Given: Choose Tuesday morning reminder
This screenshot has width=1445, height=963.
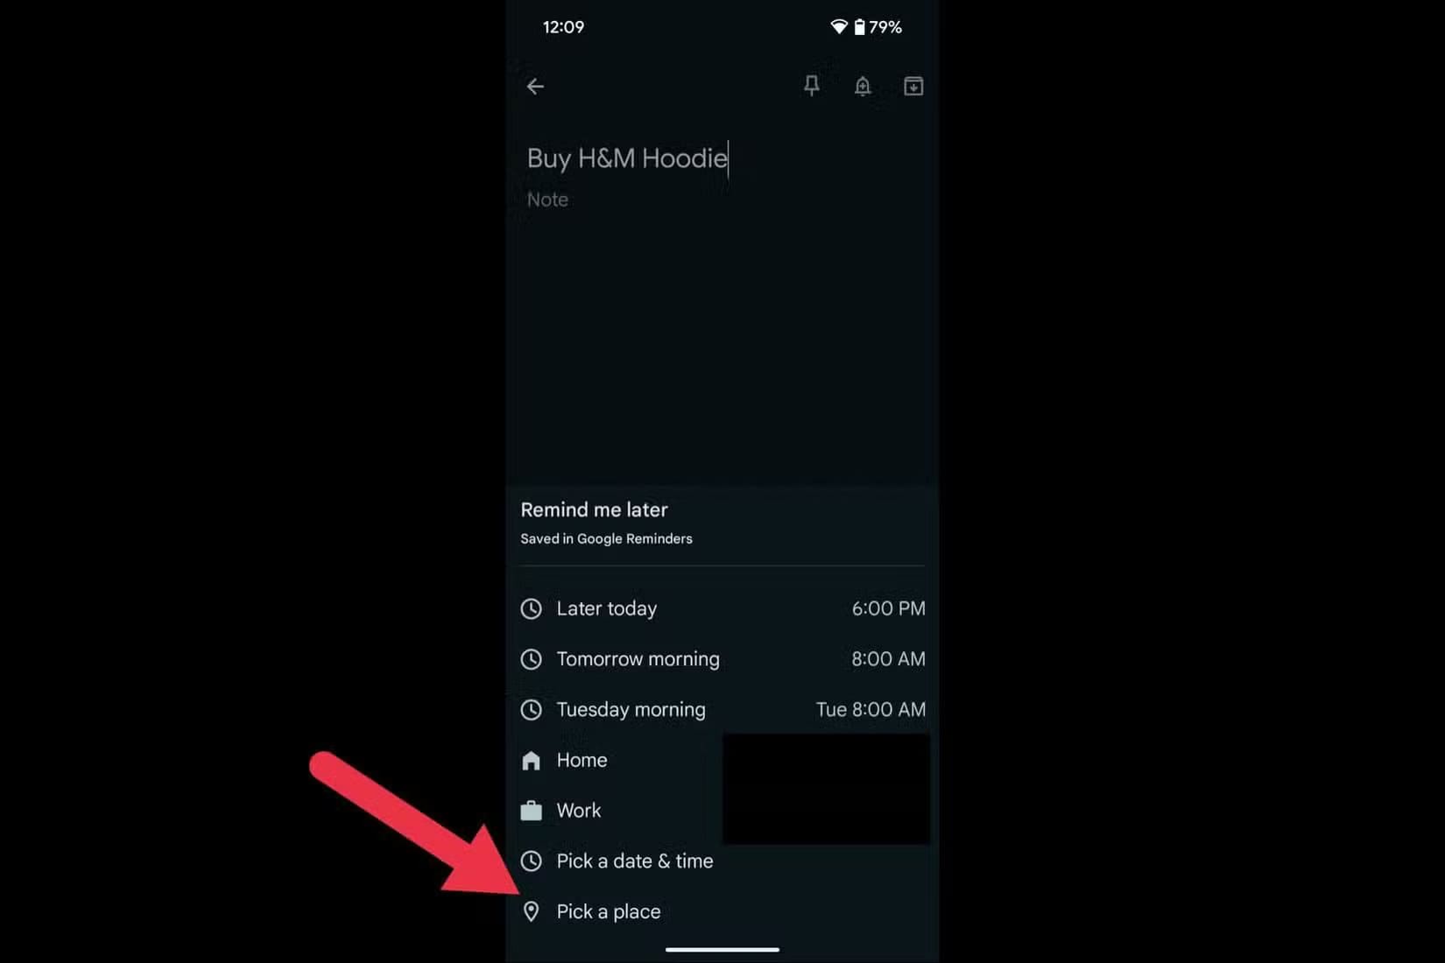Looking at the screenshot, I should pyautogui.click(x=722, y=710).
